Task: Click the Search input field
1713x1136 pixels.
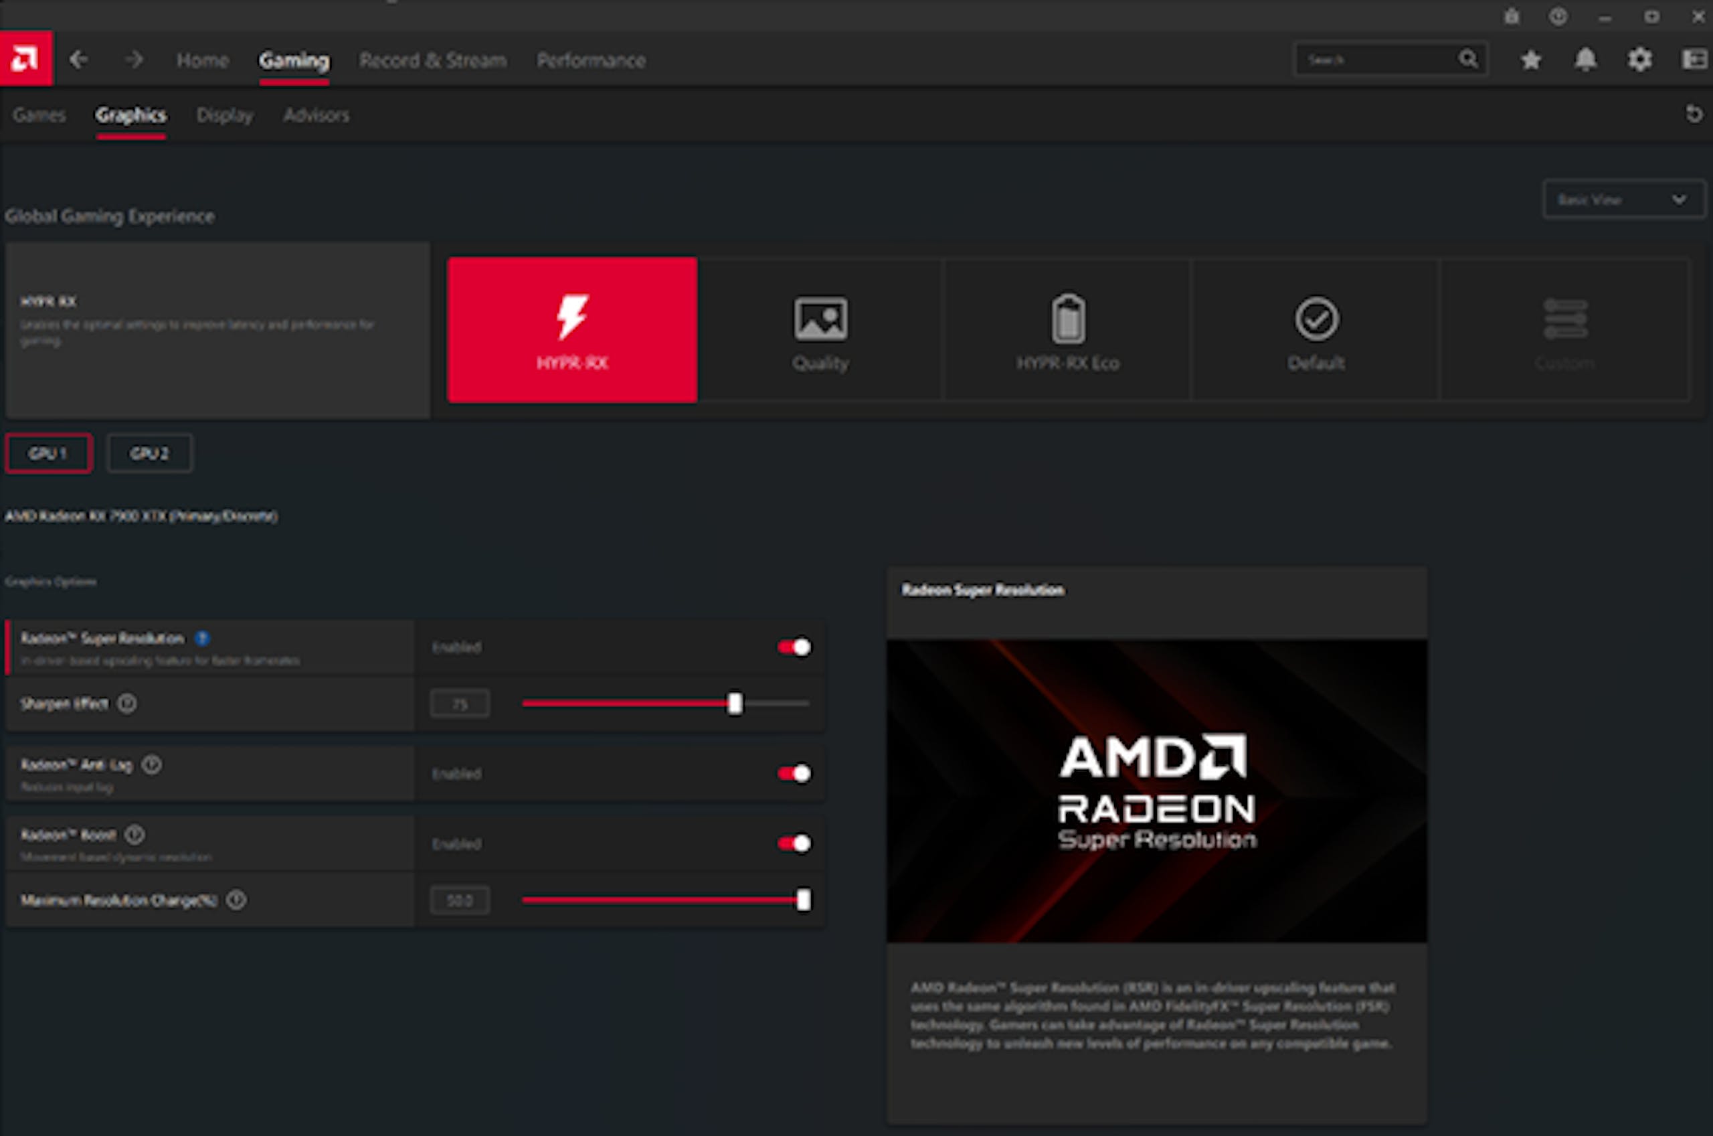Action: tap(1376, 60)
